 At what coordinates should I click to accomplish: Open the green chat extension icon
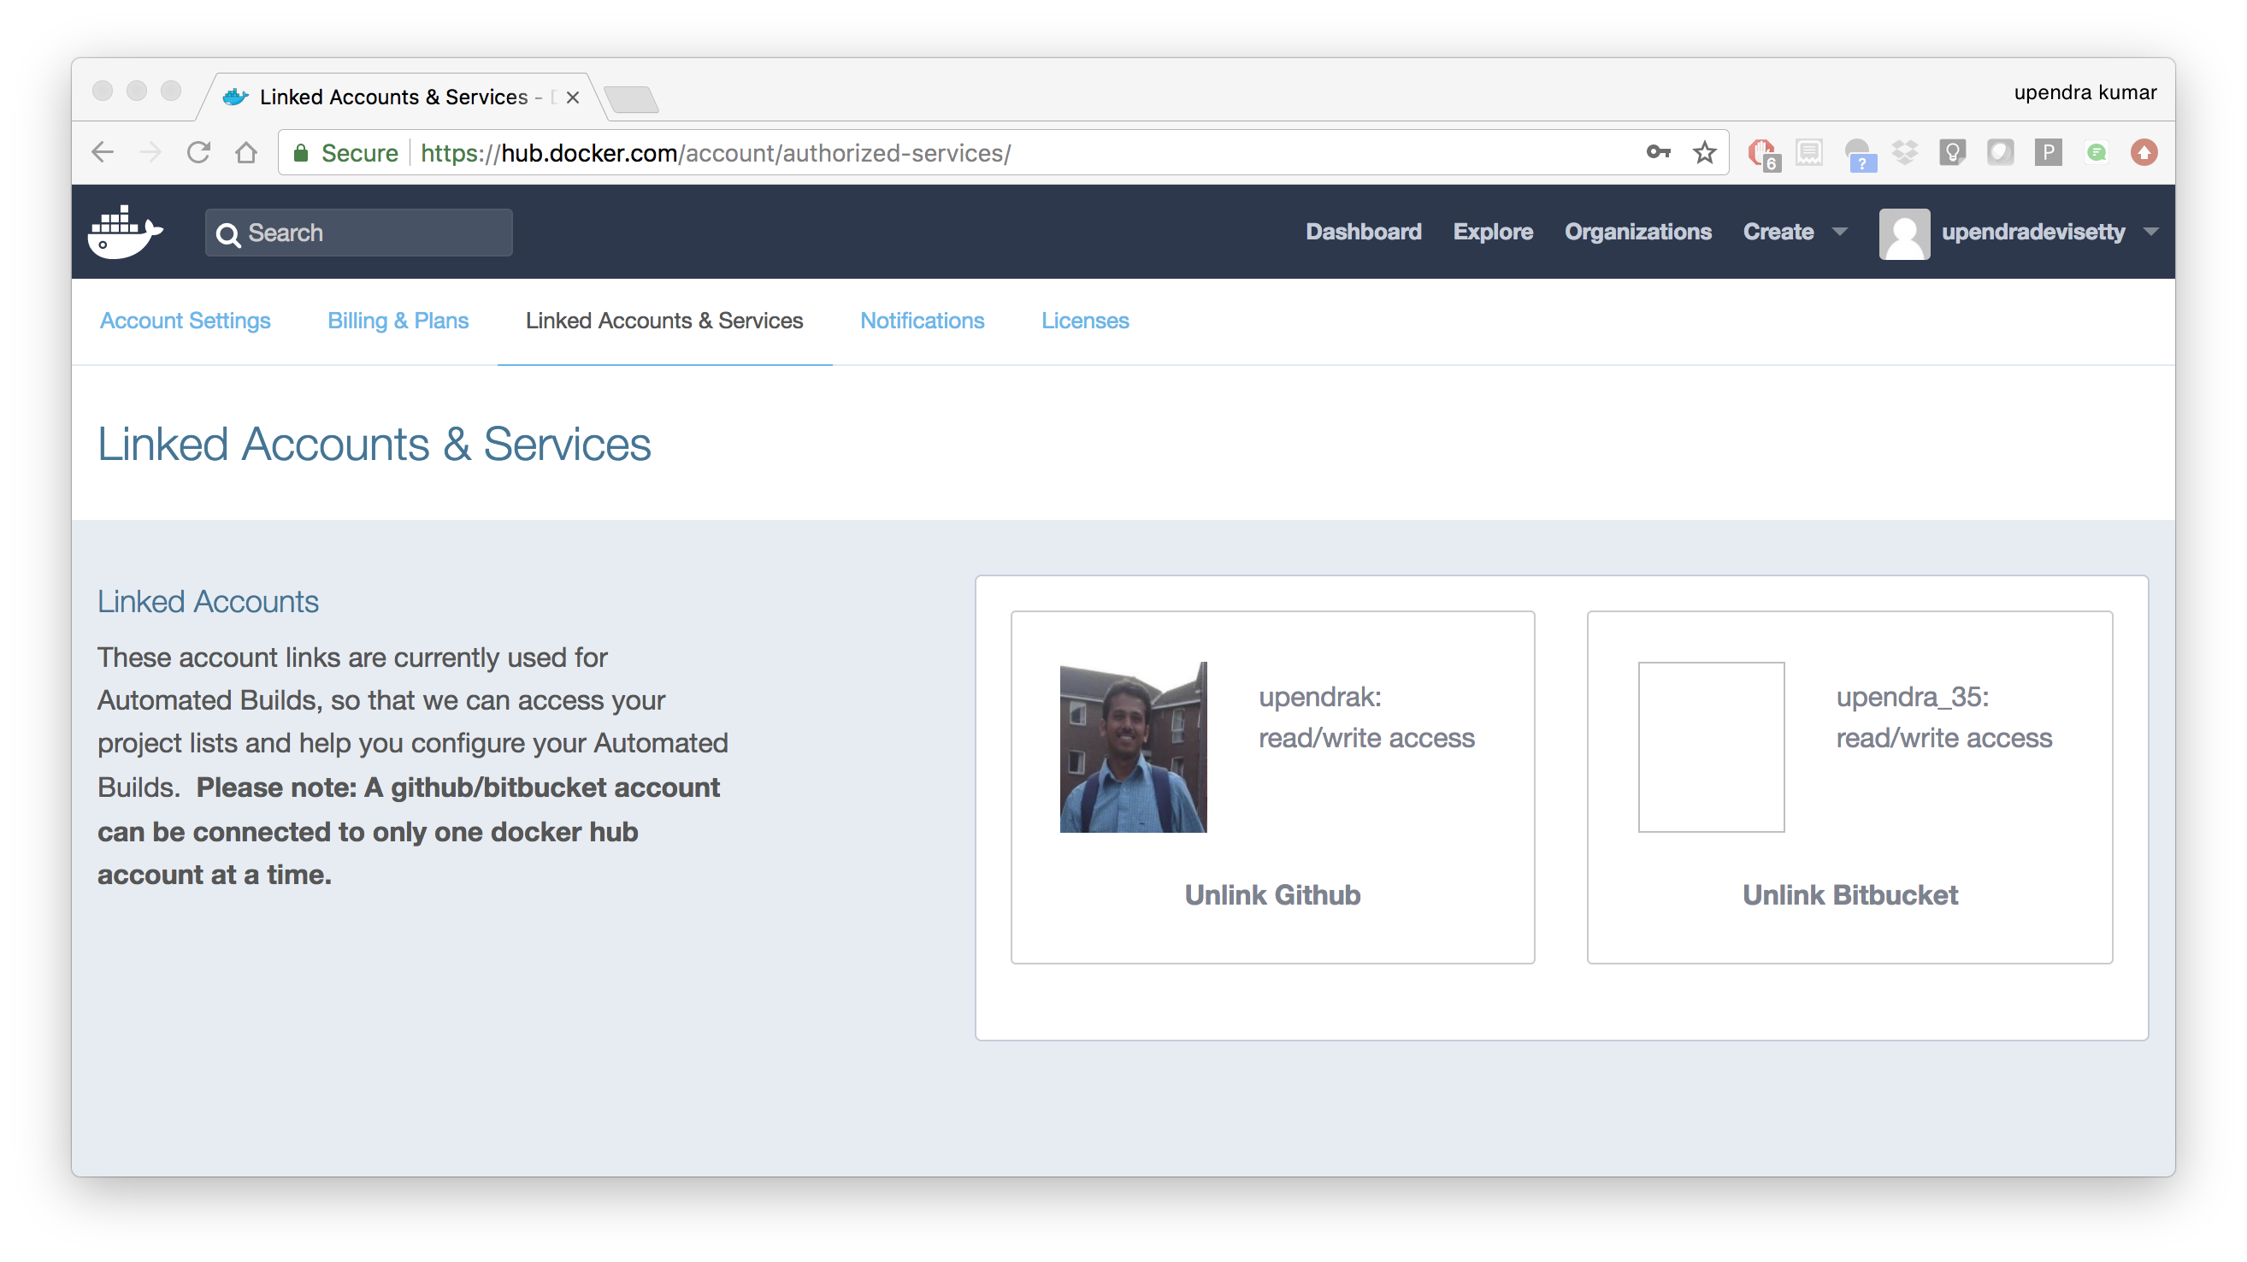click(x=2097, y=153)
